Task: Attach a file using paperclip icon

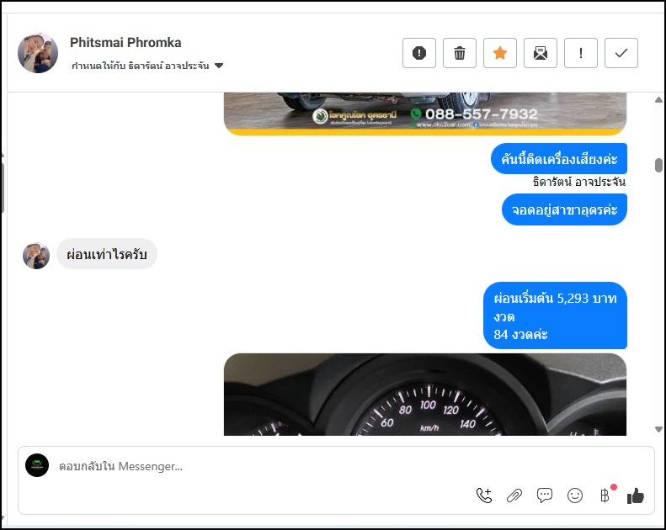Action: (514, 496)
